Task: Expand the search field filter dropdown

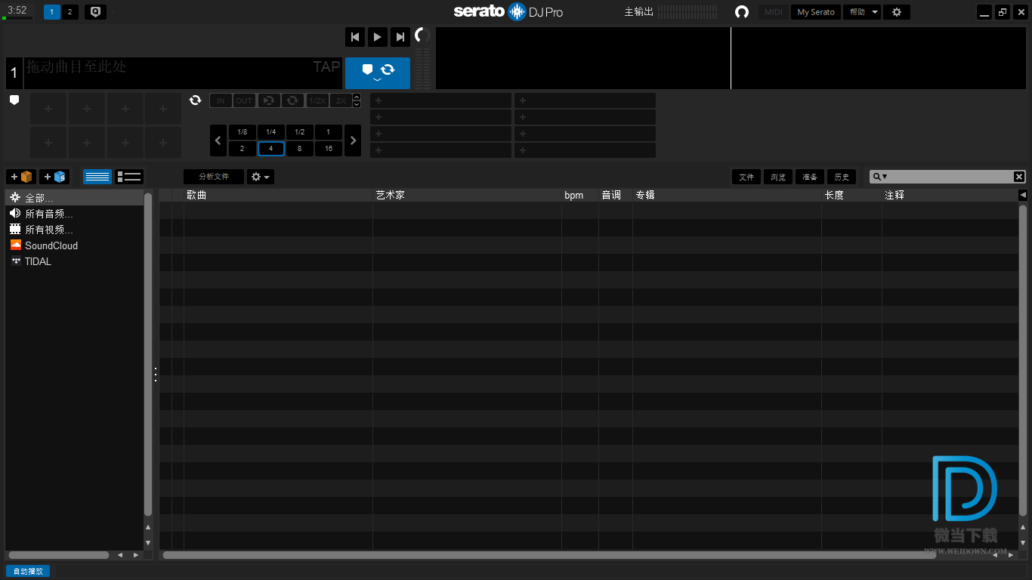Action: [x=880, y=177]
